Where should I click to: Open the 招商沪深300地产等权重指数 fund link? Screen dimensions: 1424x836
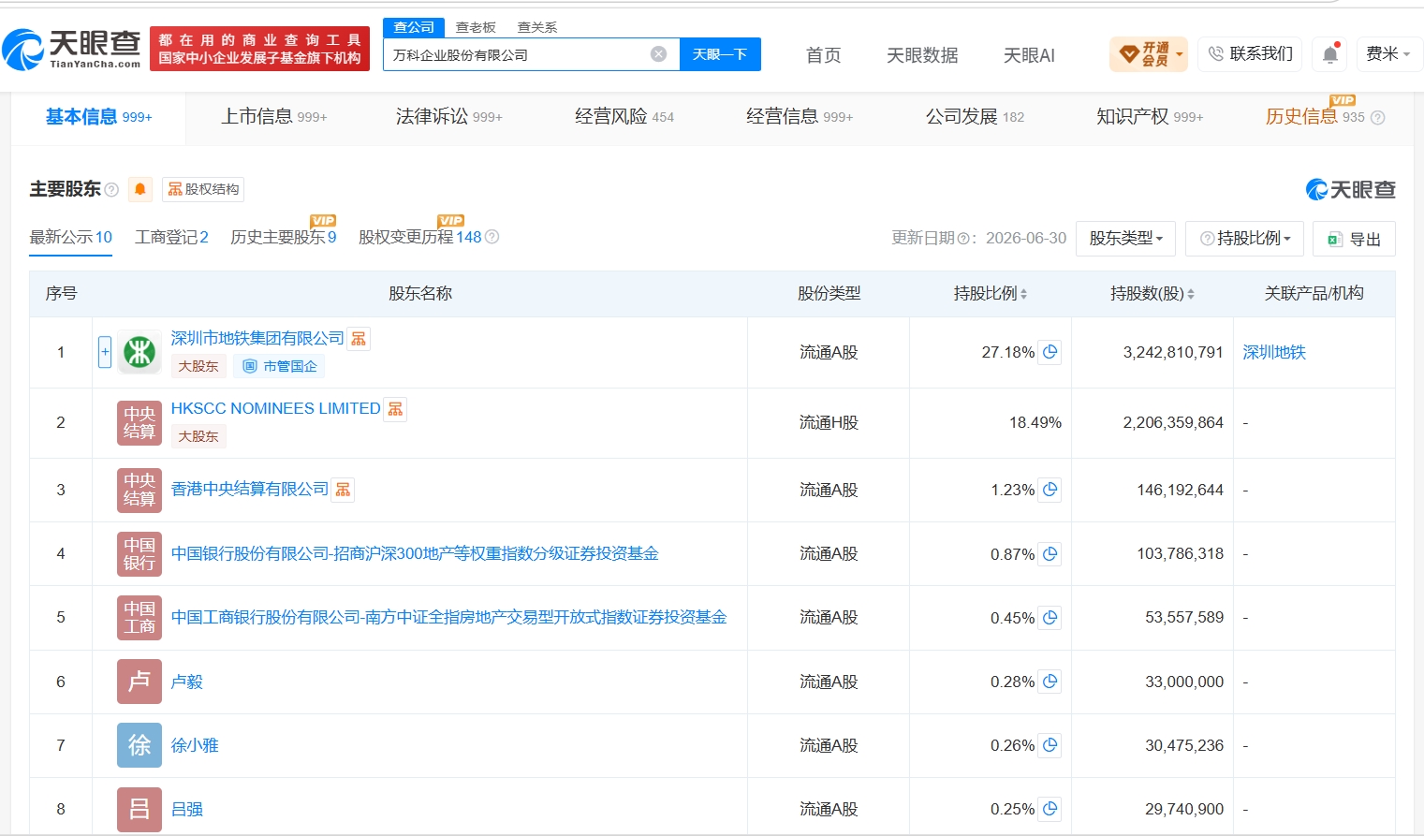(415, 553)
